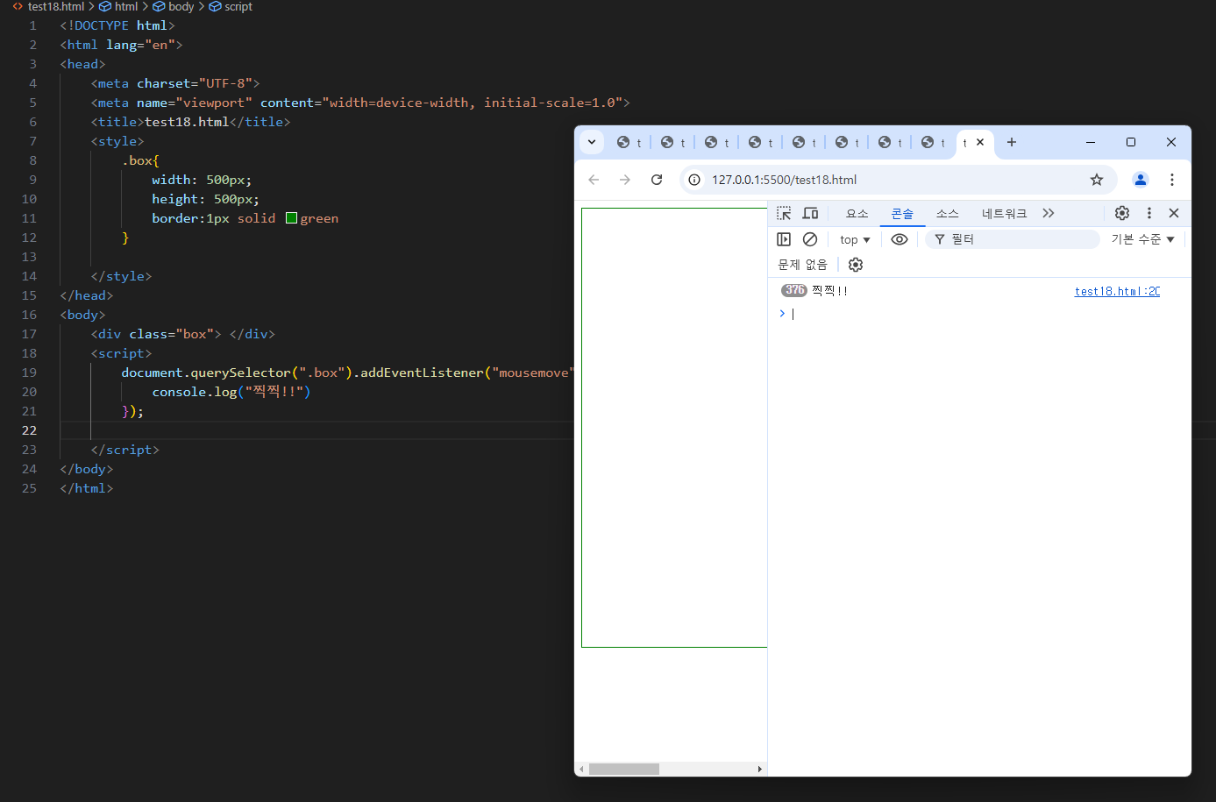
Task: Focus the console 필터 input field
Action: (x=1013, y=239)
